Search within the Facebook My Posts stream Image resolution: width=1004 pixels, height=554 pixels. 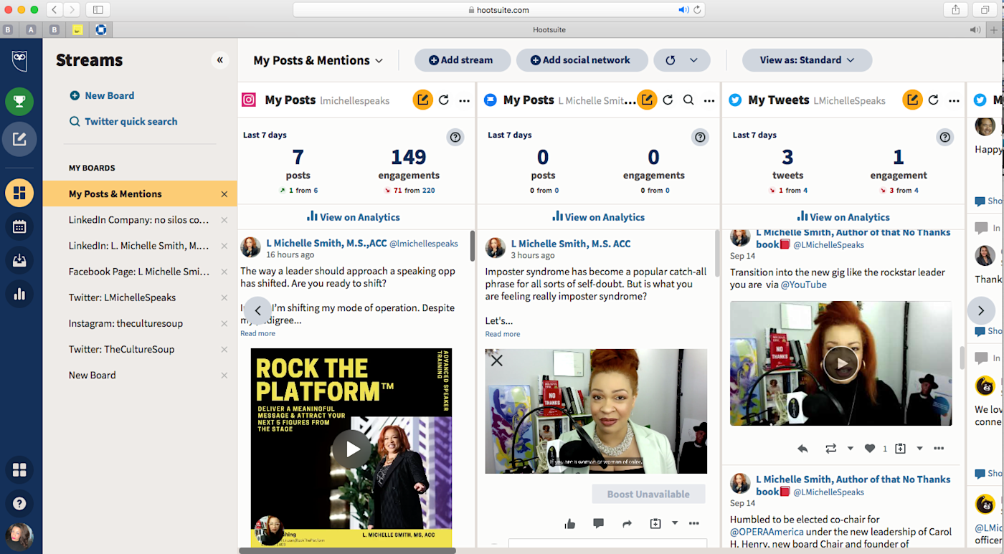pos(688,100)
